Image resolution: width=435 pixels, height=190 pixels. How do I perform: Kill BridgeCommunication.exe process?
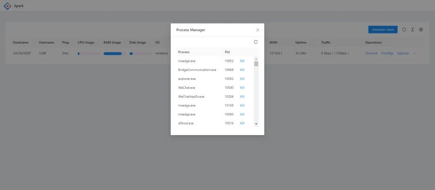point(242,70)
